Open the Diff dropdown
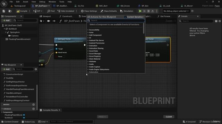This screenshot has height=124, width=222. click(38, 11)
